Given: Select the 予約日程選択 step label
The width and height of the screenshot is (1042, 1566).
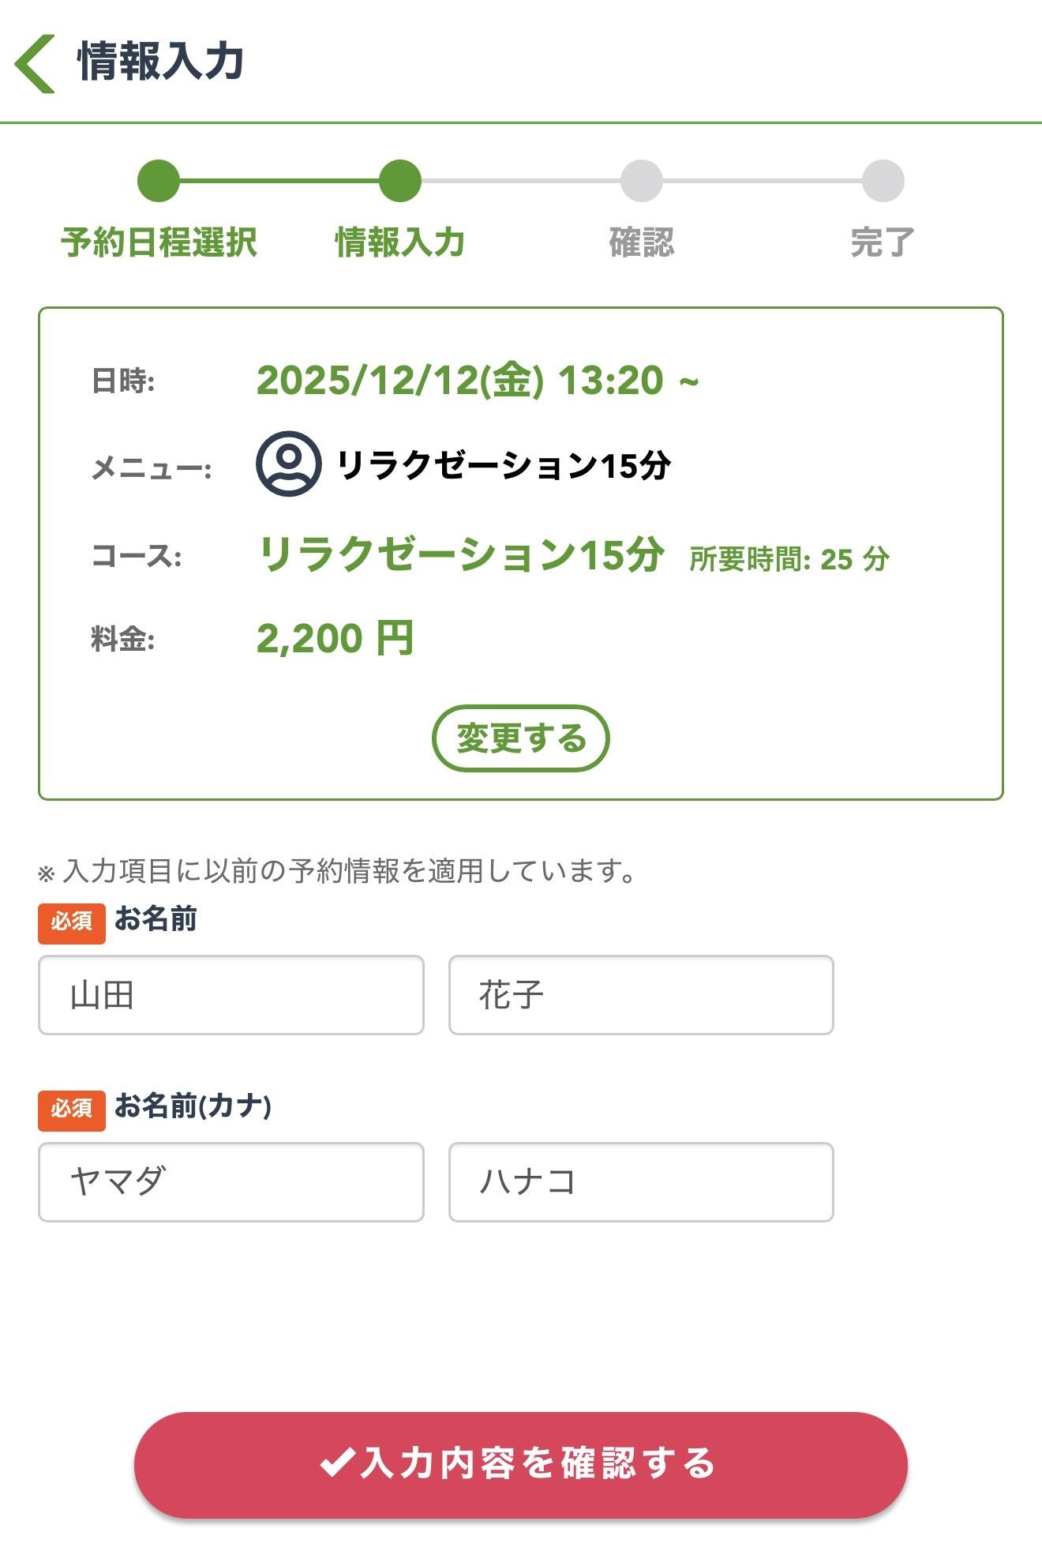Looking at the screenshot, I should coord(159,242).
